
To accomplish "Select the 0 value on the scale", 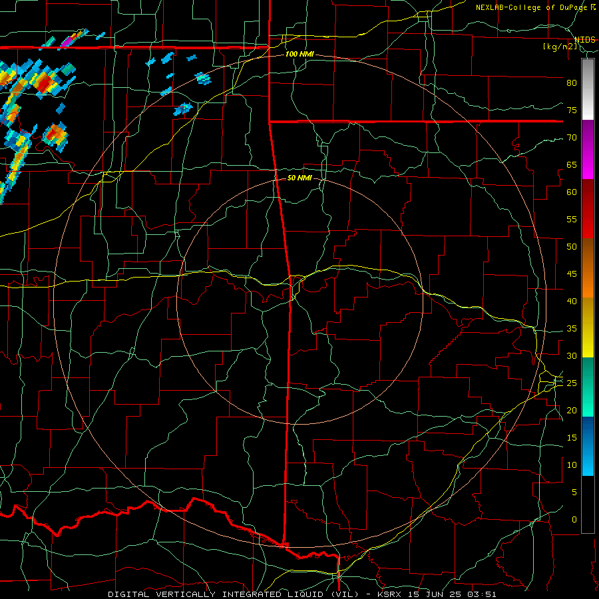I will tap(574, 520).
